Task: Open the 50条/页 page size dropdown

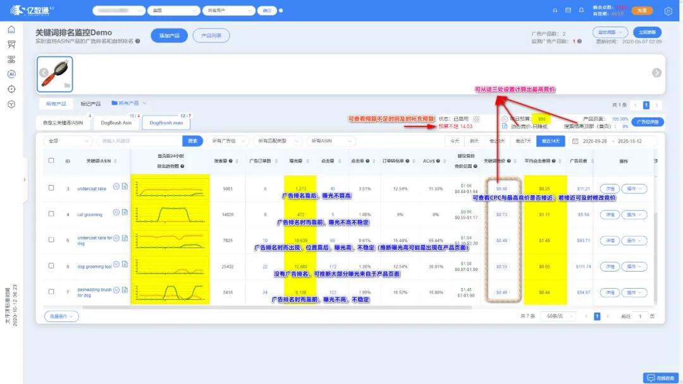Action: [x=558, y=316]
